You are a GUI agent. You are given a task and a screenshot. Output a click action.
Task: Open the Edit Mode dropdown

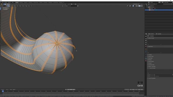coord(3,6)
